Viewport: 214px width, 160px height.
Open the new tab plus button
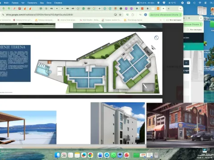[x=169, y=8]
